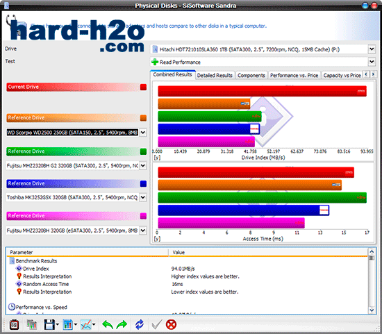Click the red benchmark engine icon in bottom toolbar

click(x=14, y=325)
